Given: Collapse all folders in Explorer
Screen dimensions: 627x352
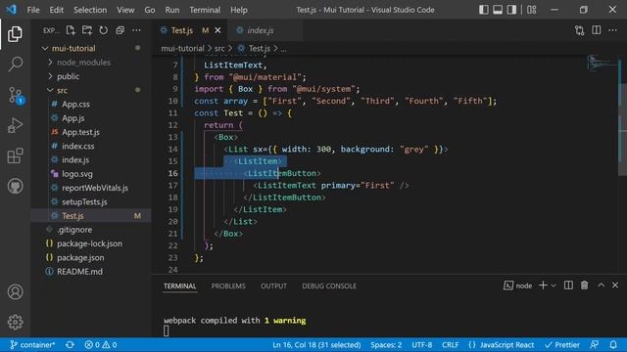Looking at the screenshot, I should click(120, 30).
